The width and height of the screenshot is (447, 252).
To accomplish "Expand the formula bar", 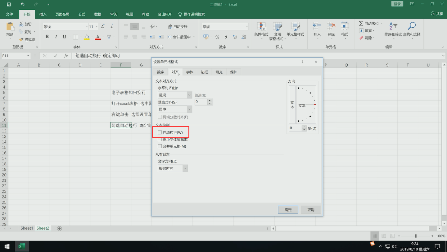I will (x=443, y=56).
